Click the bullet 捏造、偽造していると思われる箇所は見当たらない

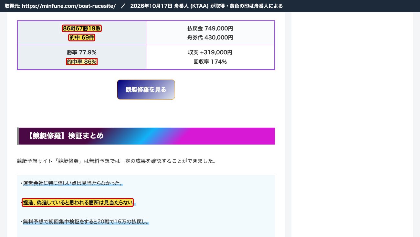click(x=78, y=203)
